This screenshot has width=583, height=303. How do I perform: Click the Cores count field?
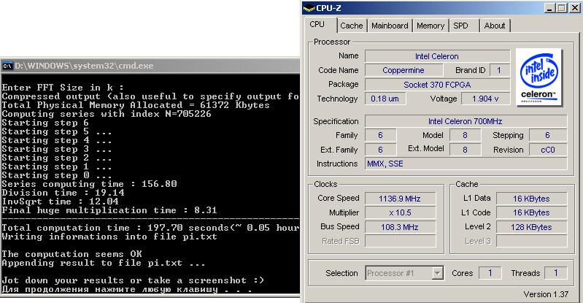[x=490, y=273]
